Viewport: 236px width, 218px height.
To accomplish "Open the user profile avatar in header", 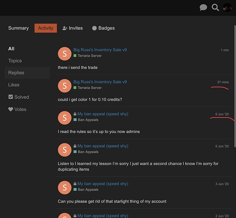I will (x=227, y=7).
